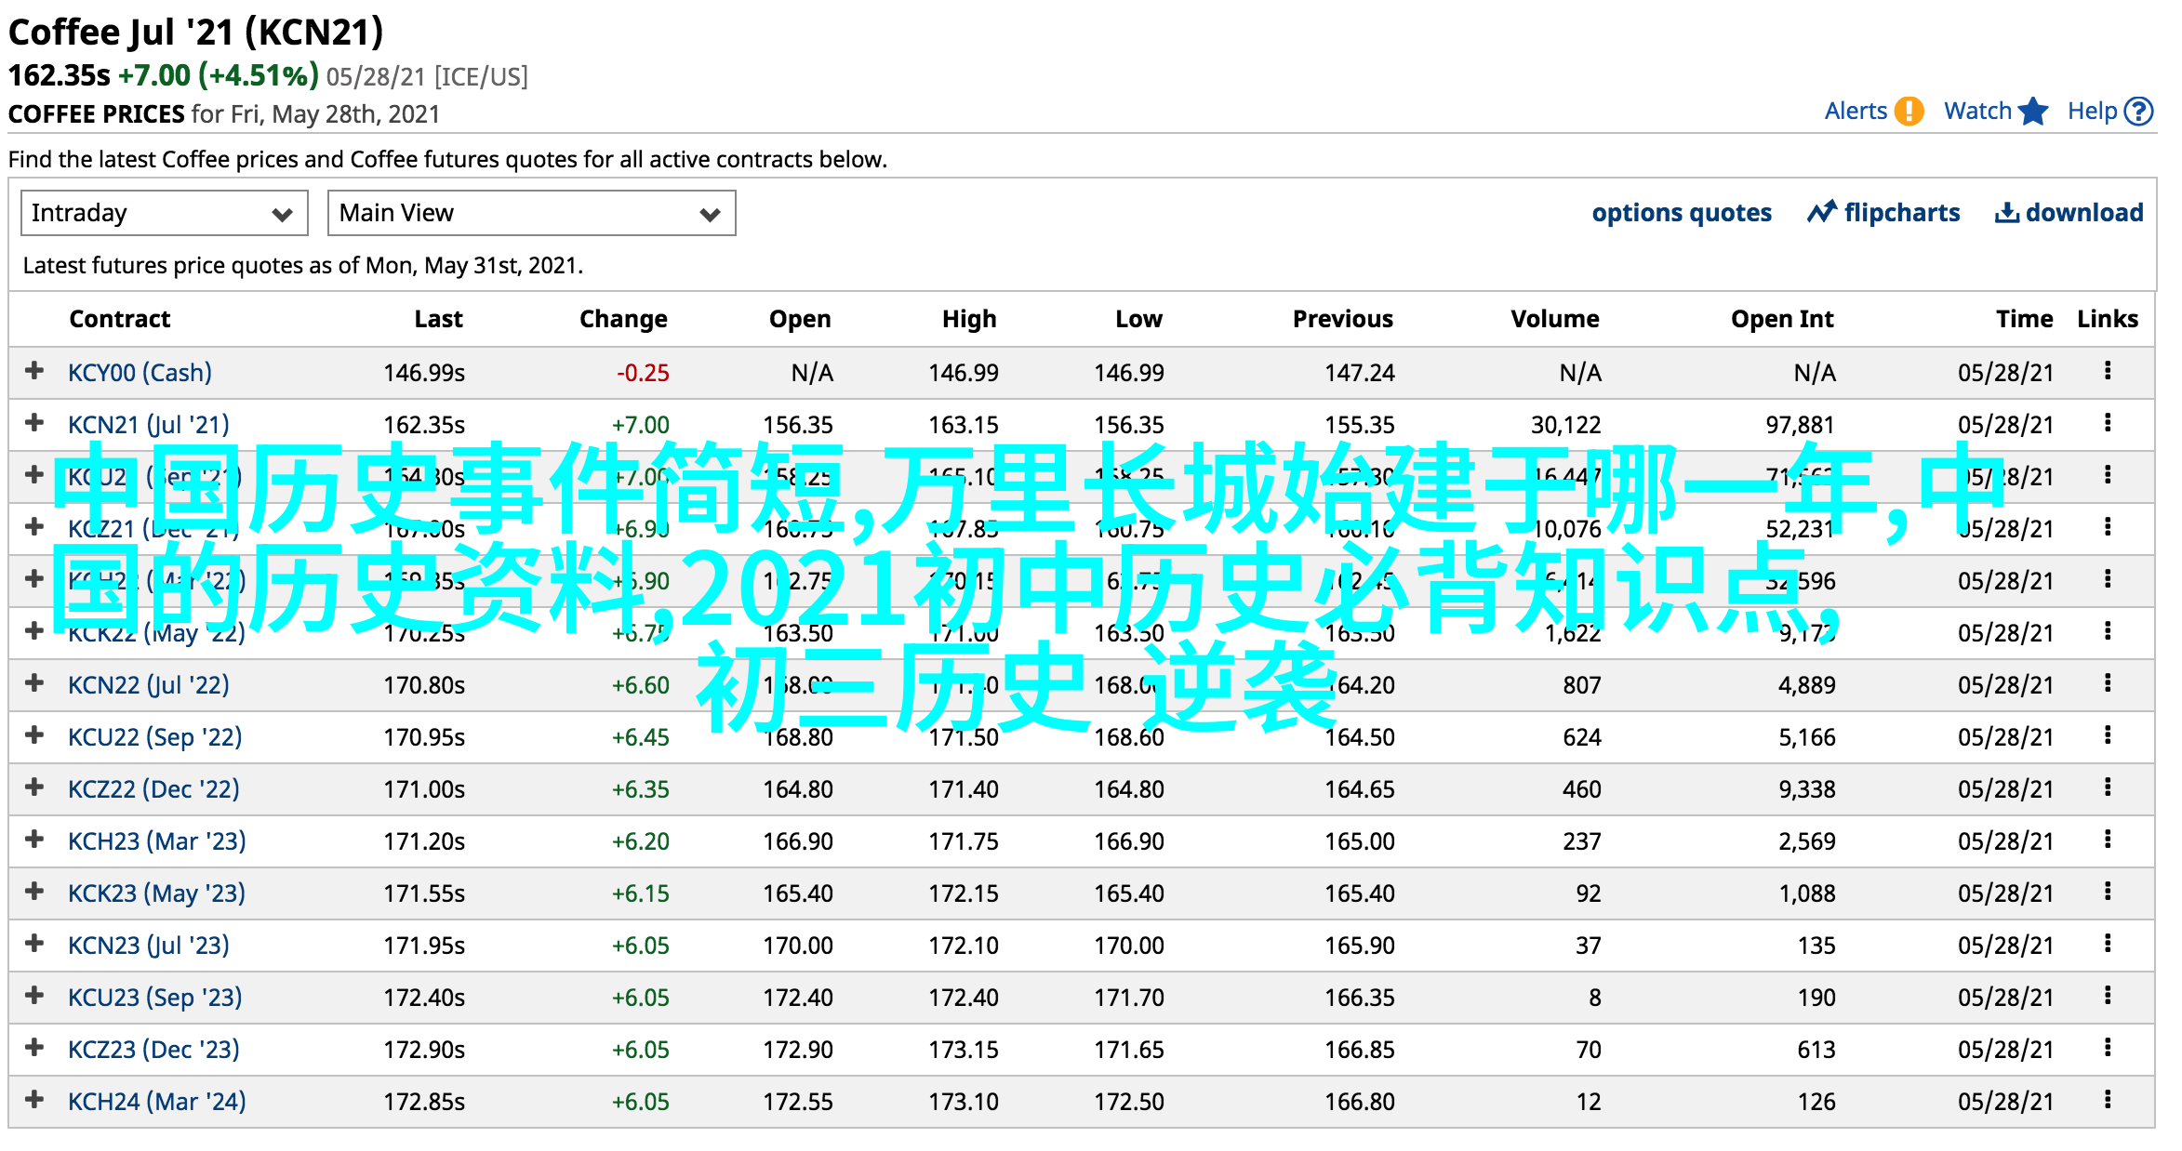
Task: Click the Alerts exclamation icon
Action: pos(1909,112)
